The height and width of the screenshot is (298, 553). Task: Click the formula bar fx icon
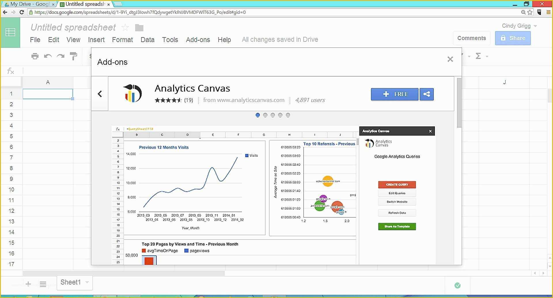[x=11, y=71]
